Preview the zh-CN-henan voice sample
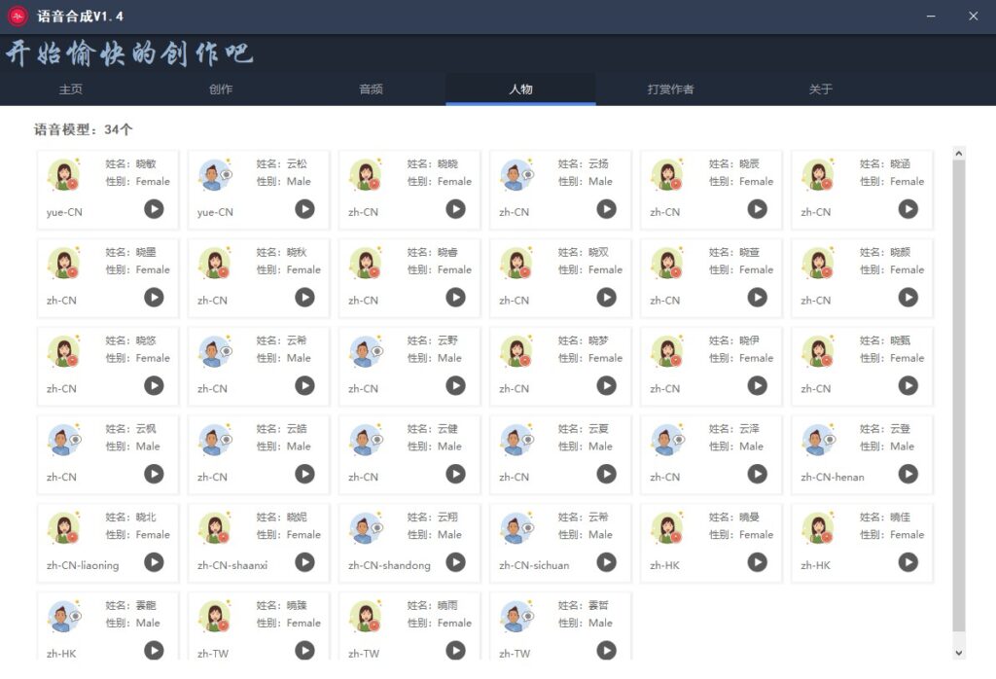The width and height of the screenshot is (996, 679). coord(907,474)
